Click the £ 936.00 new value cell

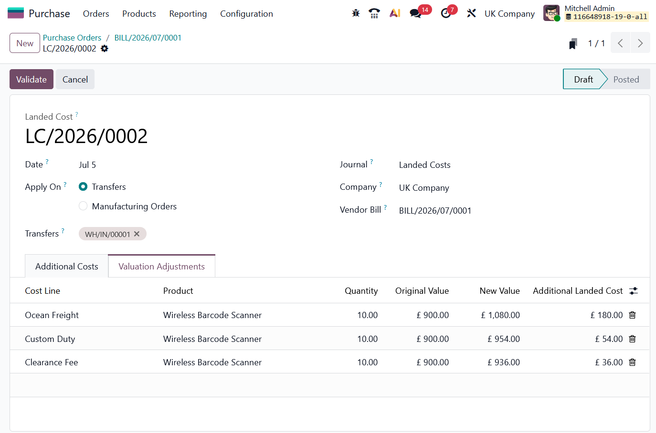coord(504,362)
